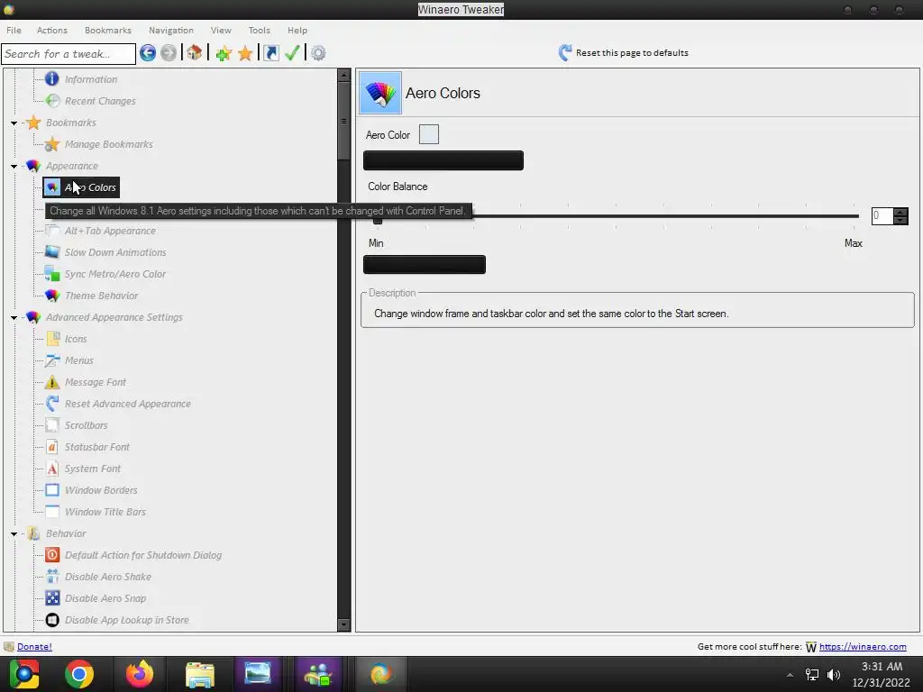Select Alt+Tab Appearance in the tree

[110, 231]
